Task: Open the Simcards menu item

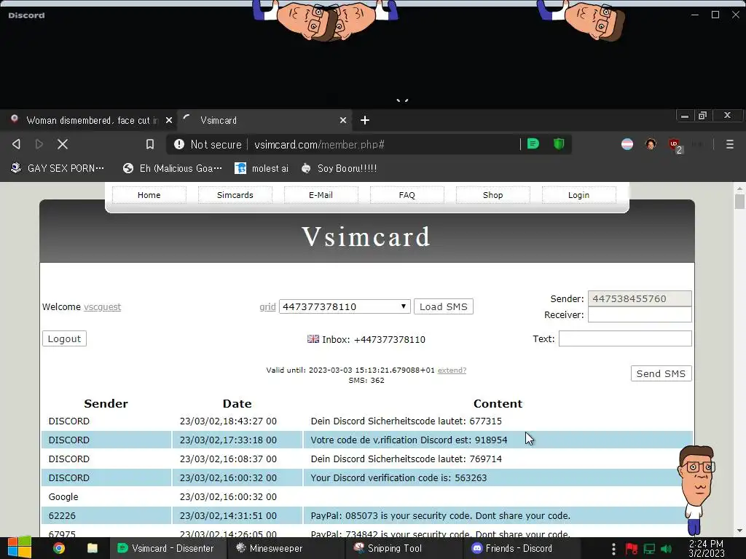Action: click(235, 195)
